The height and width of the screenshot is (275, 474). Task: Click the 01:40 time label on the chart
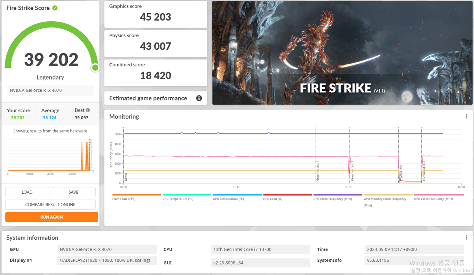pyautogui.click(x=236, y=187)
